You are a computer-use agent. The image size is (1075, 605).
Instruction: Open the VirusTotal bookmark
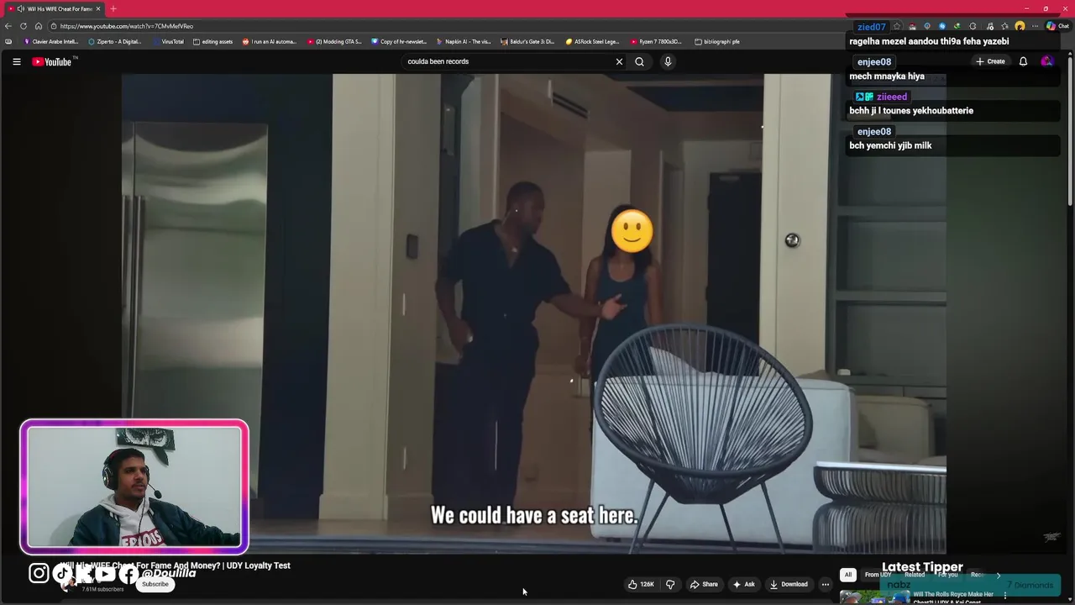(168, 41)
